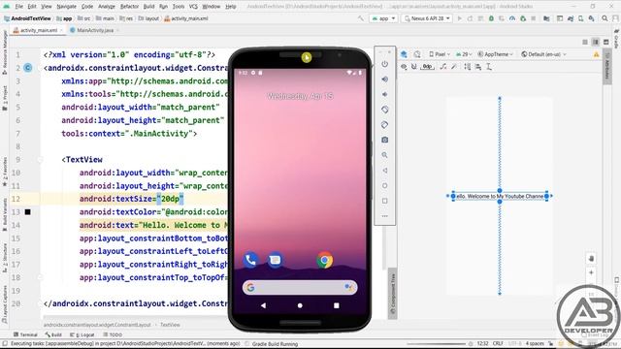The width and height of the screenshot is (621, 349).
Task: Open the TODO tool window
Action: (x=113, y=334)
